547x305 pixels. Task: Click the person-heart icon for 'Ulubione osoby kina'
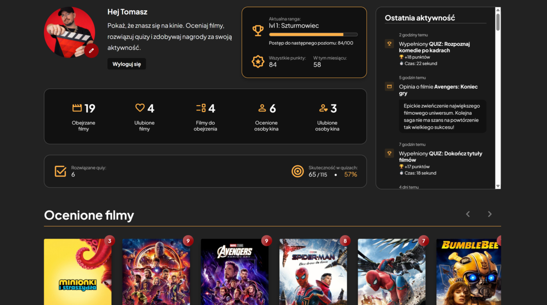click(323, 108)
